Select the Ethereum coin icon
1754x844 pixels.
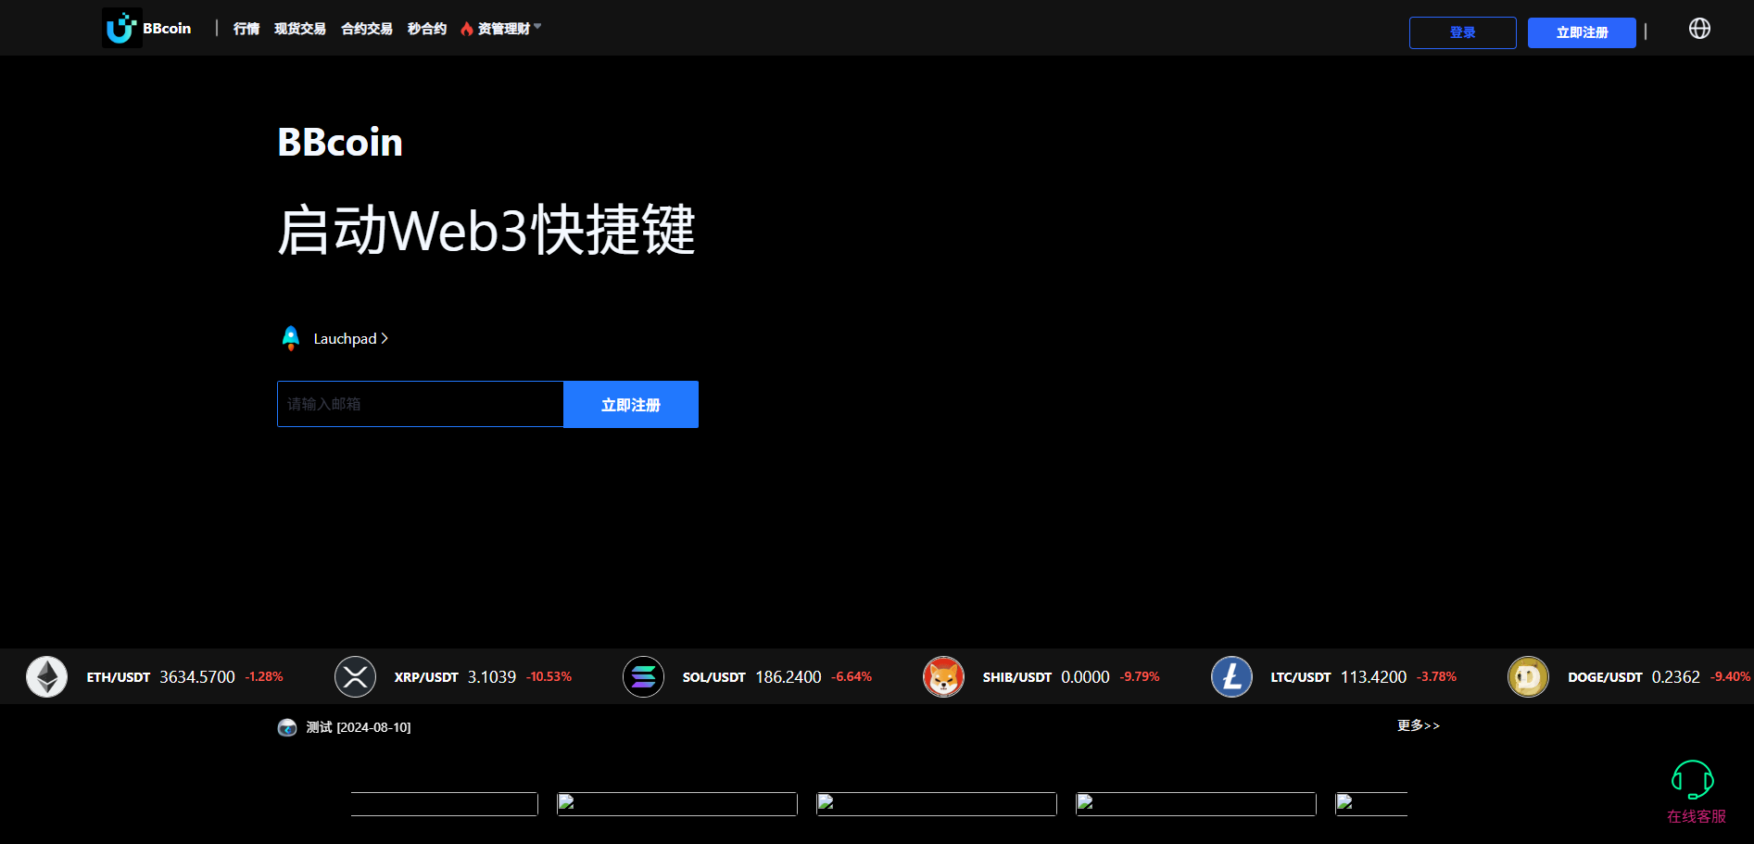click(46, 676)
